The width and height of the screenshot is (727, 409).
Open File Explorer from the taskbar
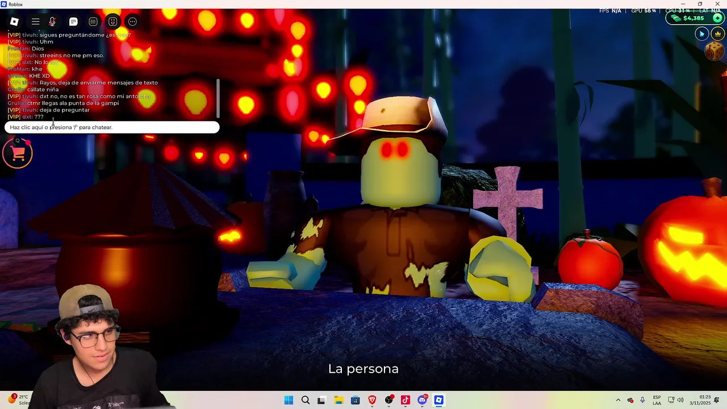click(x=339, y=400)
